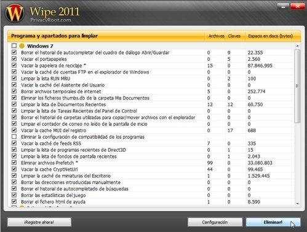Uncheck 'Vaciar la cache MUI del registro' checkbox
This screenshot has width=307, height=232.
[x=14, y=130]
